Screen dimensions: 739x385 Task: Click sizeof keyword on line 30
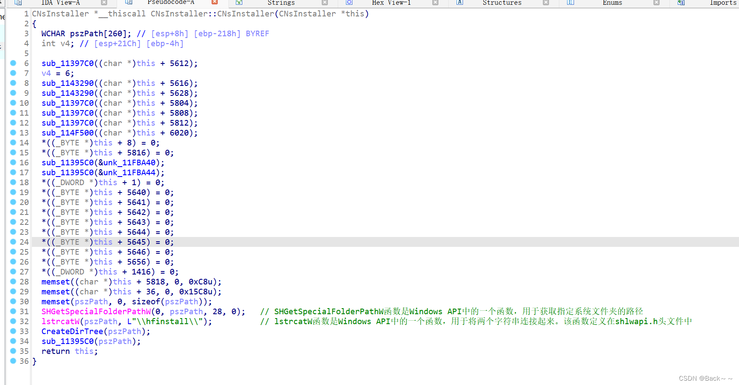(x=146, y=302)
